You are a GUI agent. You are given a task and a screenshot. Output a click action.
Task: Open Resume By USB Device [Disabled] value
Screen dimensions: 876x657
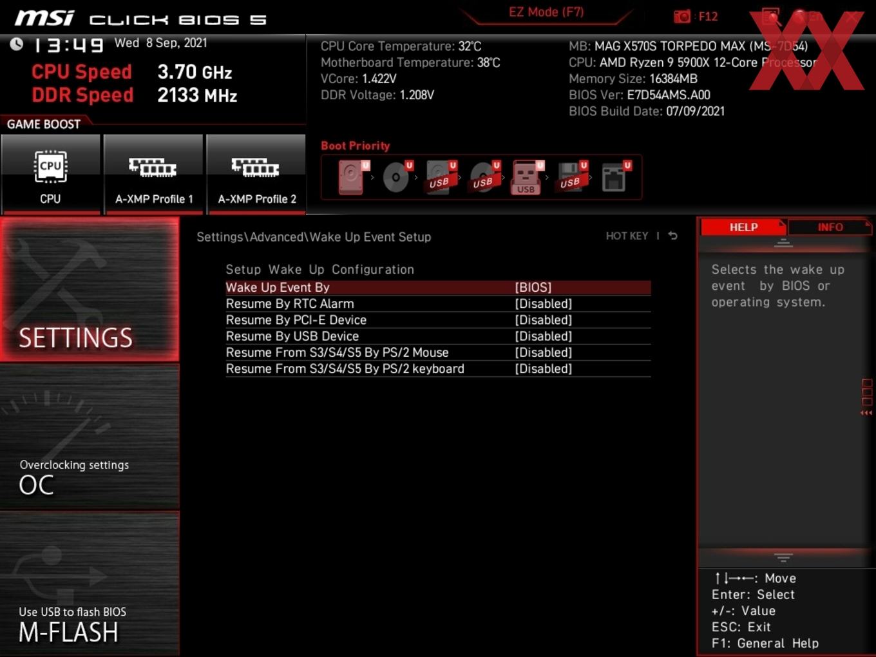click(543, 336)
